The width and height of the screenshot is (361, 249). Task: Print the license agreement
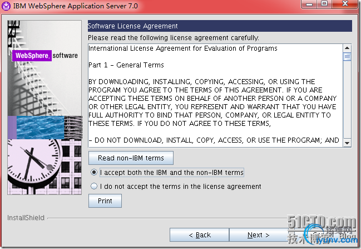[x=105, y=201]
